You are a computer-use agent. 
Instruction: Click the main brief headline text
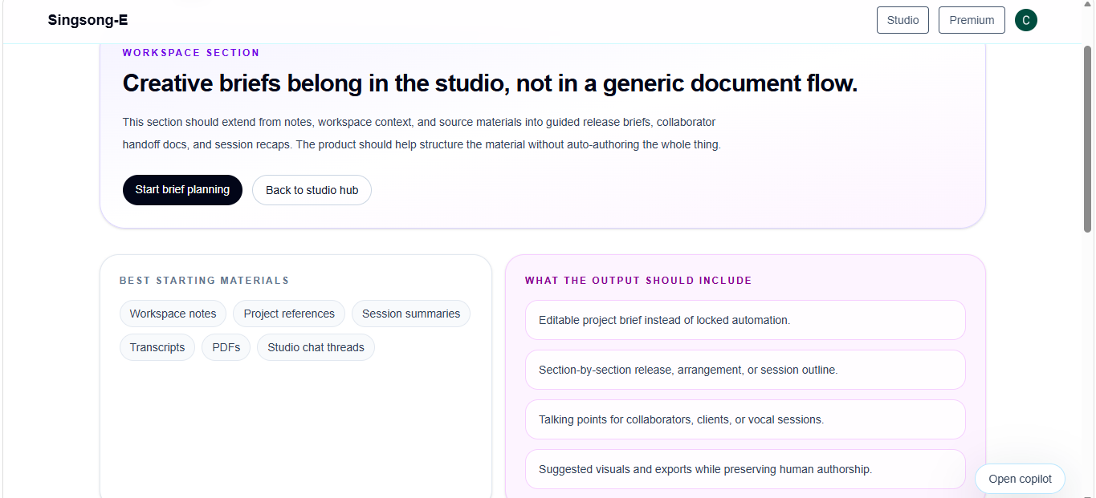(x=490, y=83)
